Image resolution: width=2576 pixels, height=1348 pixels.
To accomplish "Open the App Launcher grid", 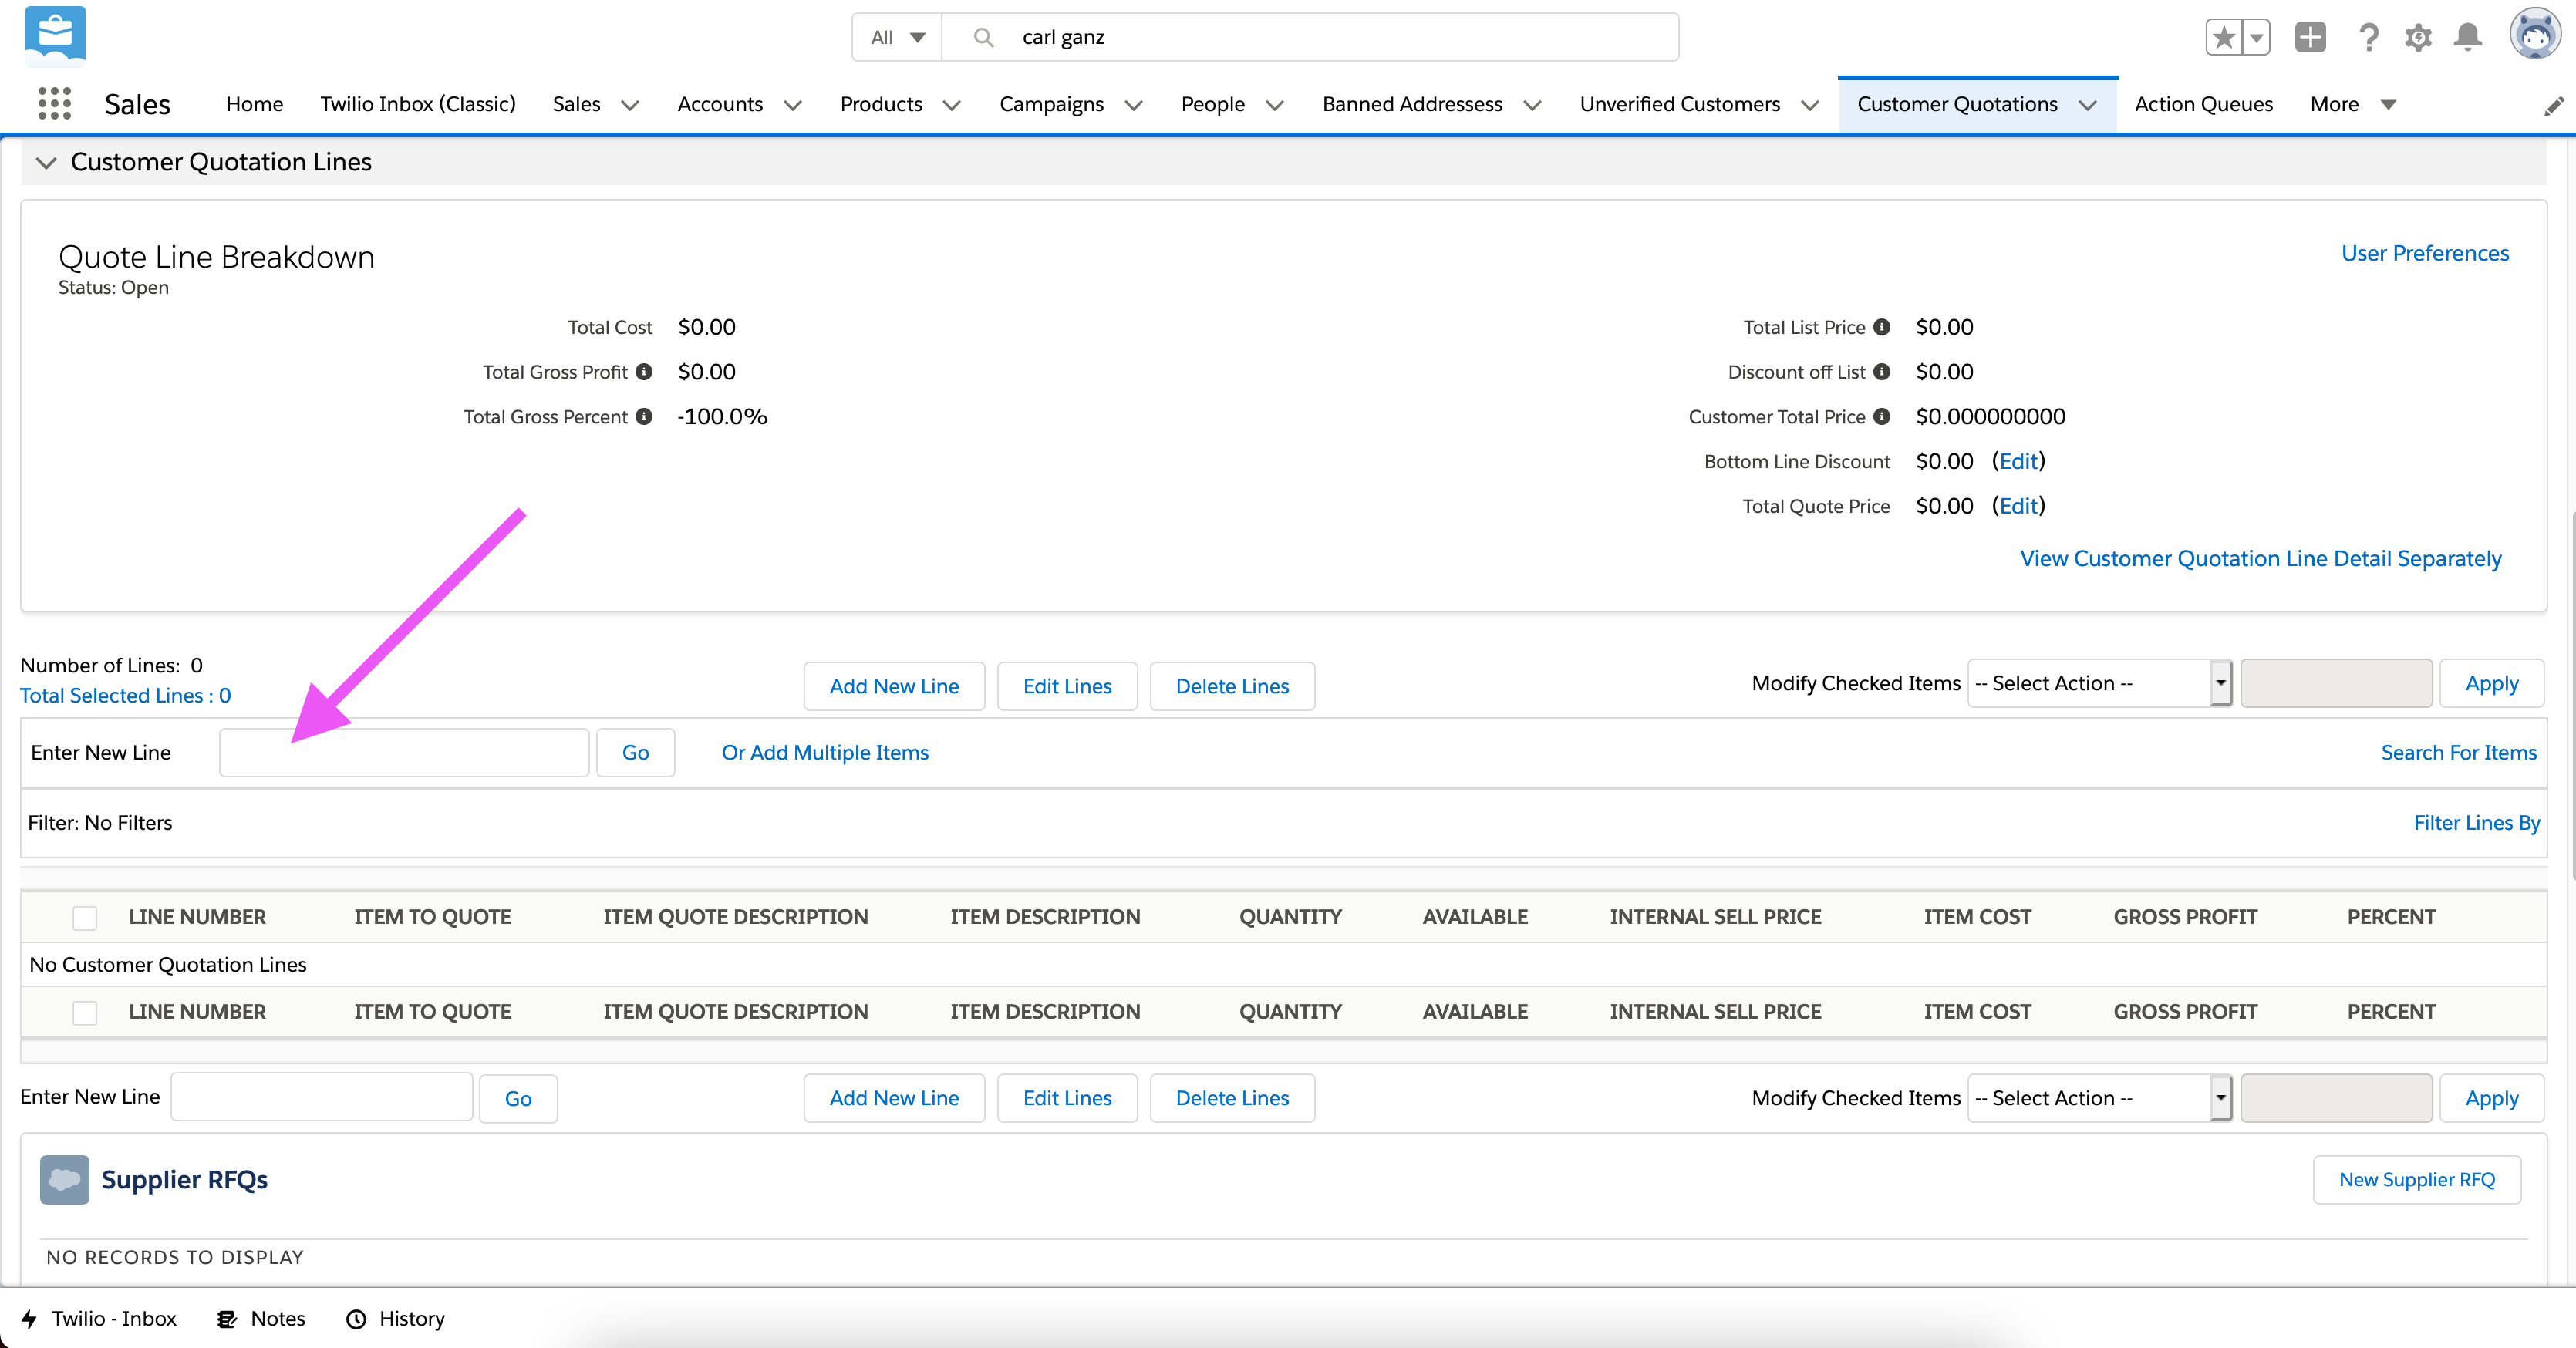I will pyautogui.click(x=54, y=103).
